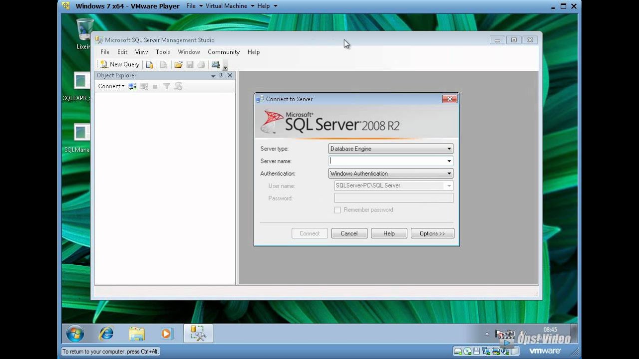
Task: Click the Save disk icon in SSMS toolbar
Action: 190,64
